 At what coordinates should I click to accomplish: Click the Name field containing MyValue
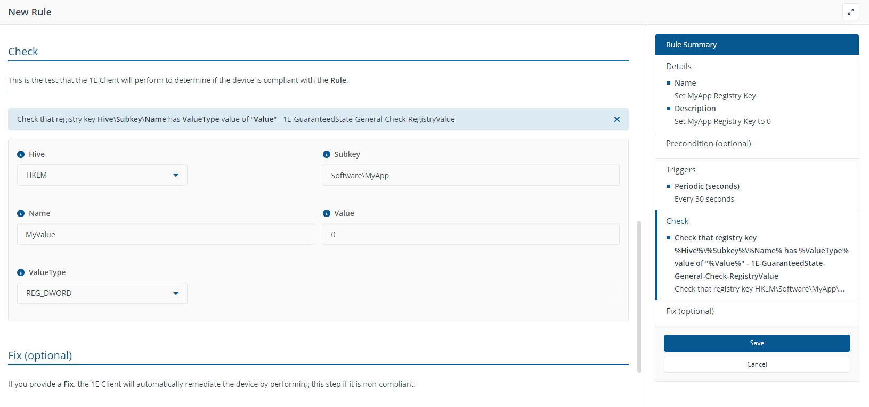(x=165, y=234)
